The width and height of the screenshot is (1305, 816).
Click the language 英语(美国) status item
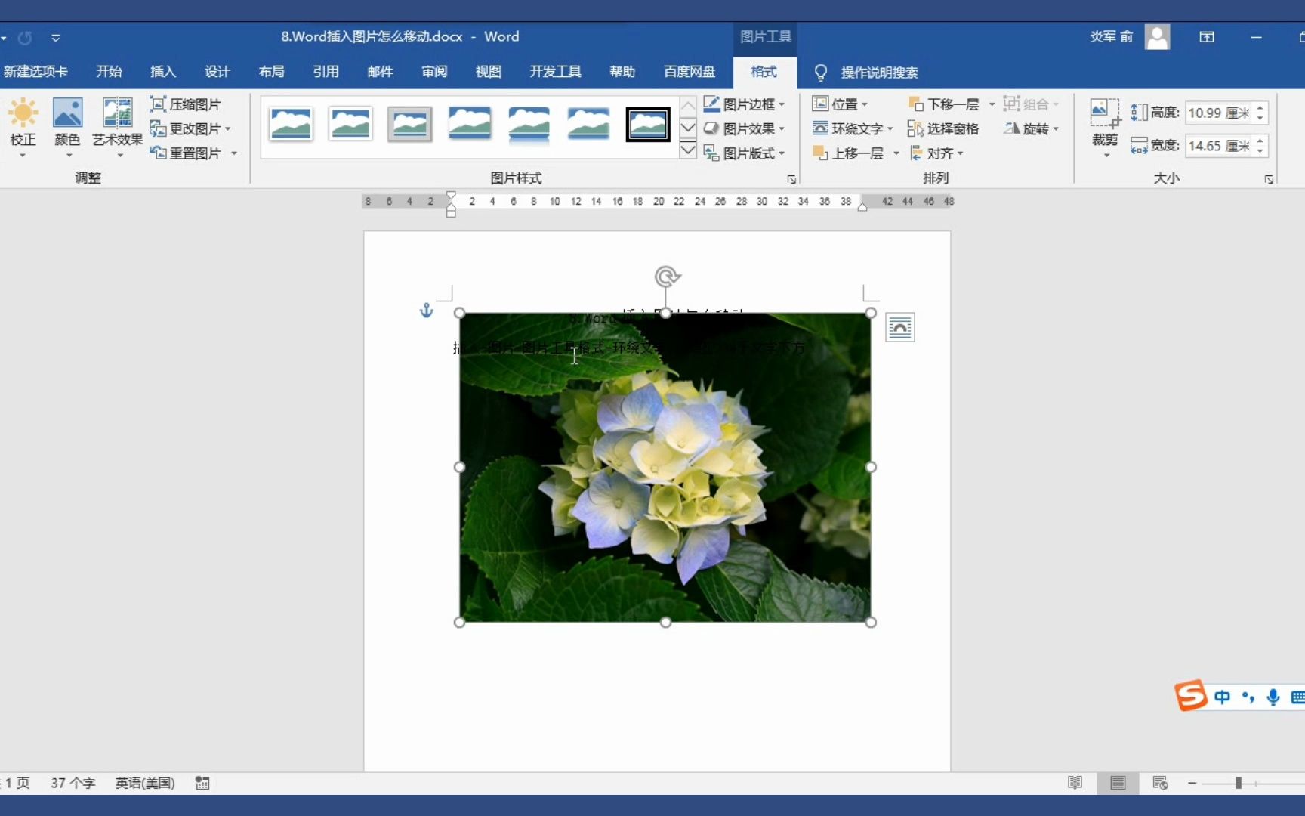pos(145,783)
